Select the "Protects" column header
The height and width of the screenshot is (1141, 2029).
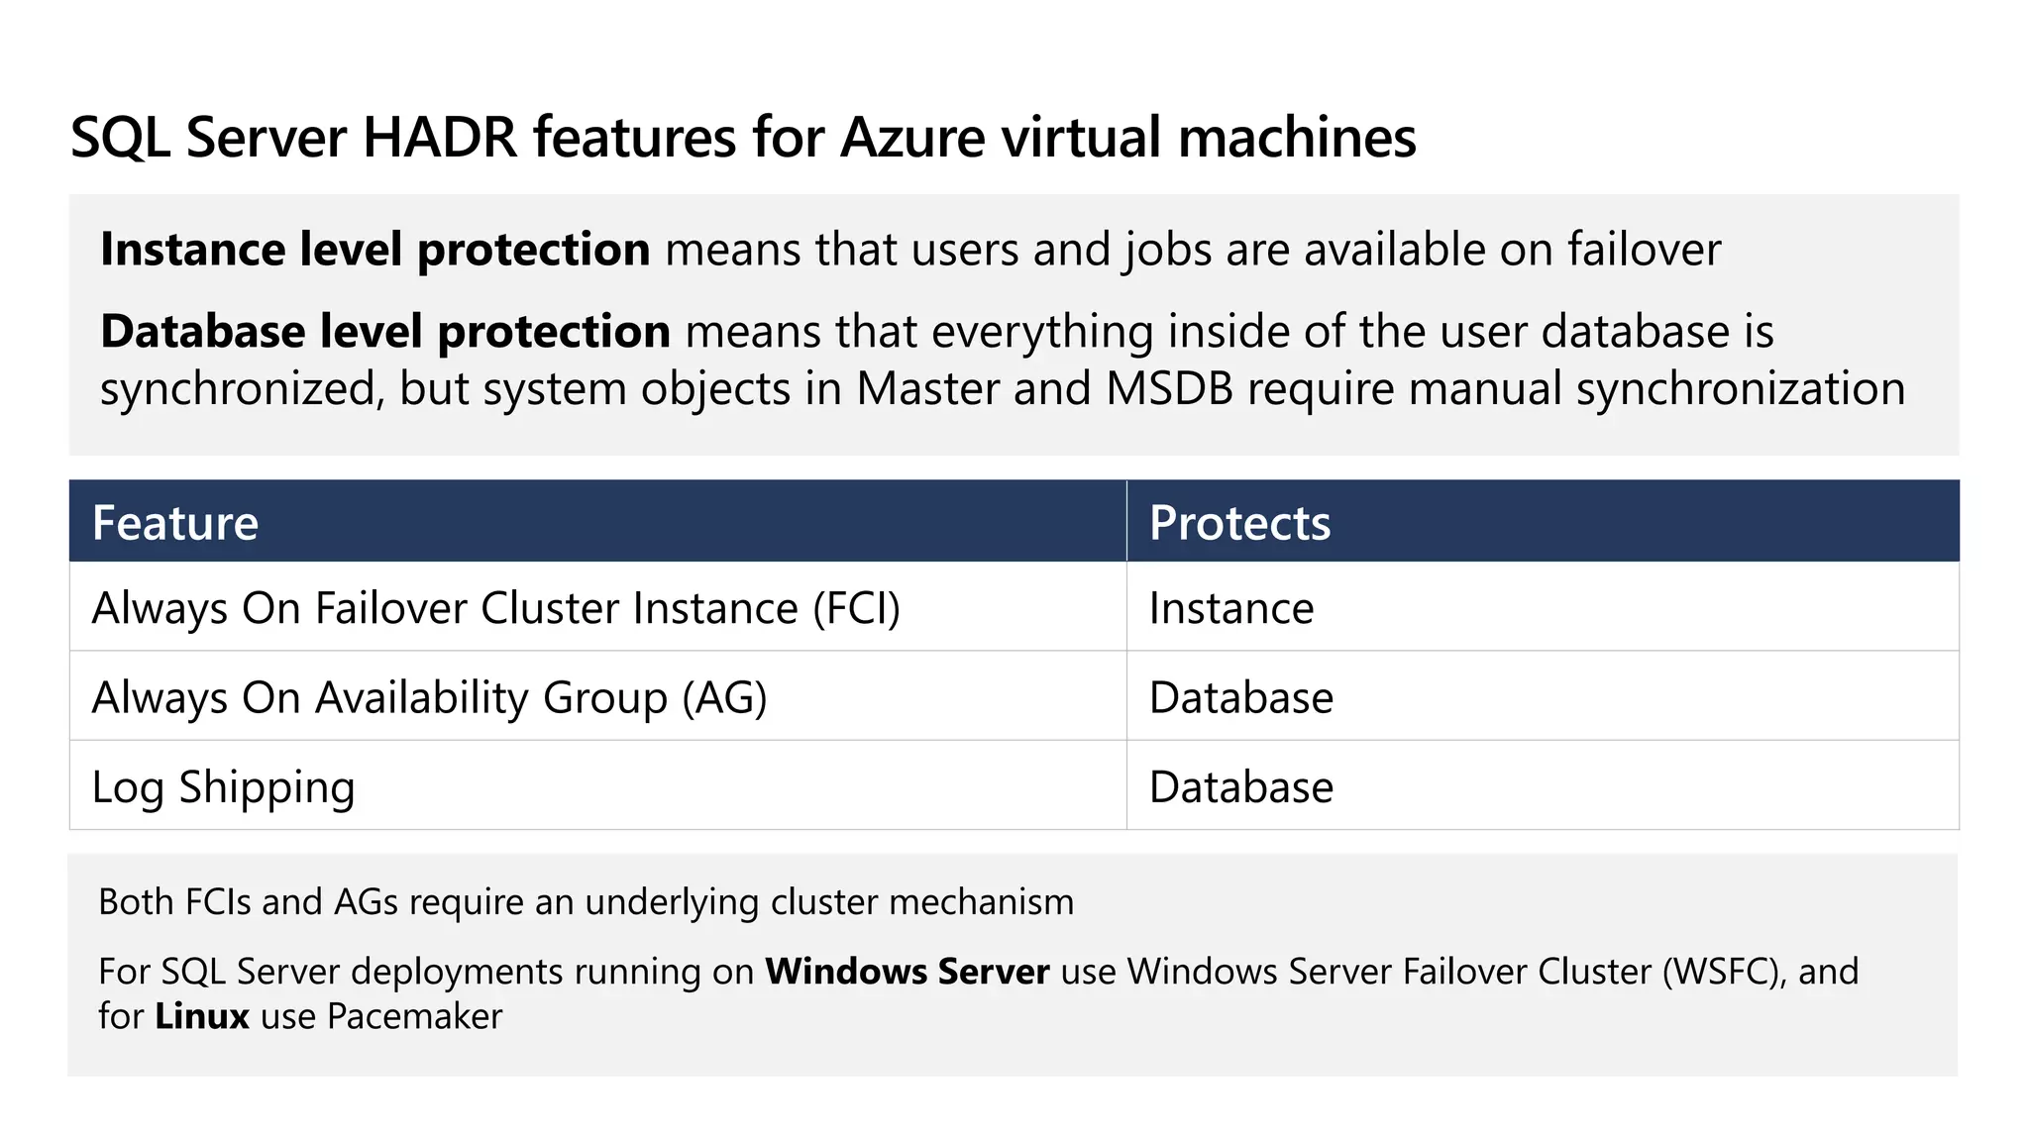point(1239,522)
